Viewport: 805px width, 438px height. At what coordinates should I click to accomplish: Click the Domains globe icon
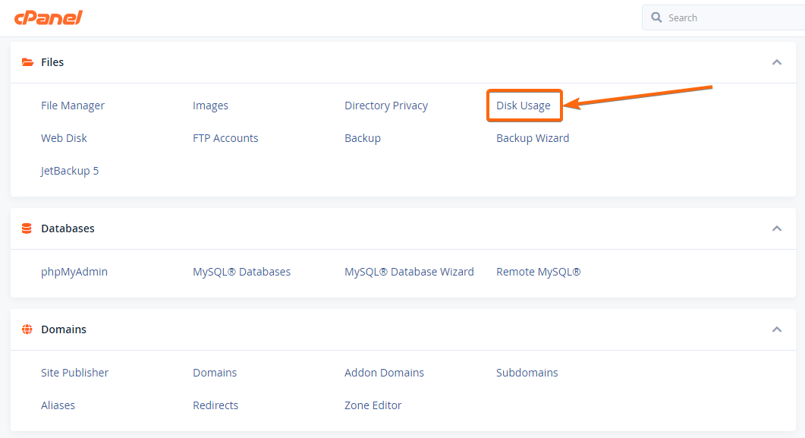(x=27, y=329)
